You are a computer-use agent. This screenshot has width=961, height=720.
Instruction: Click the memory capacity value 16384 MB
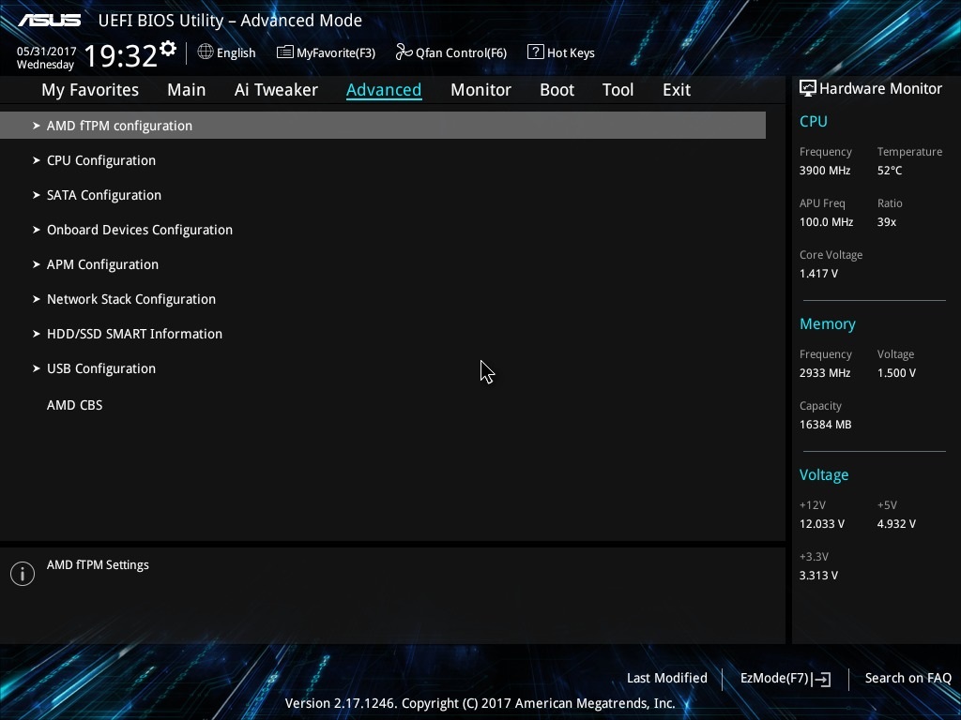tap(826, 425)
